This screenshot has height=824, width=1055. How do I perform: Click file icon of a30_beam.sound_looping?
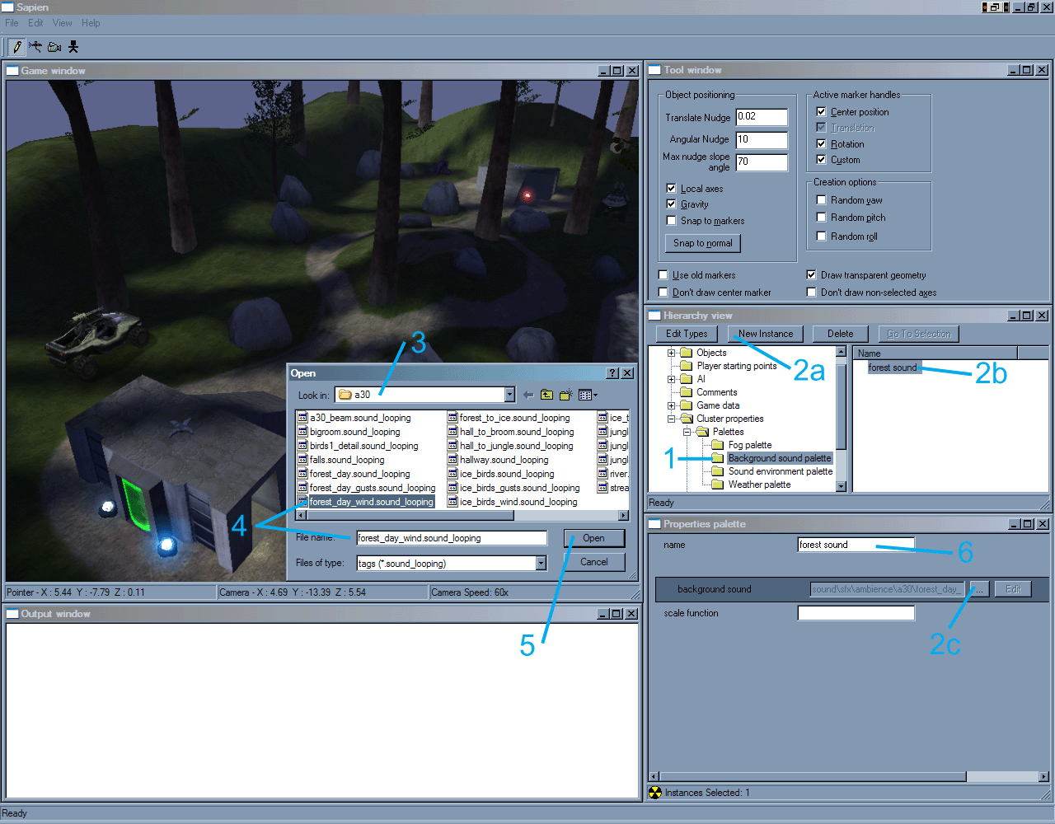point(302,418)
